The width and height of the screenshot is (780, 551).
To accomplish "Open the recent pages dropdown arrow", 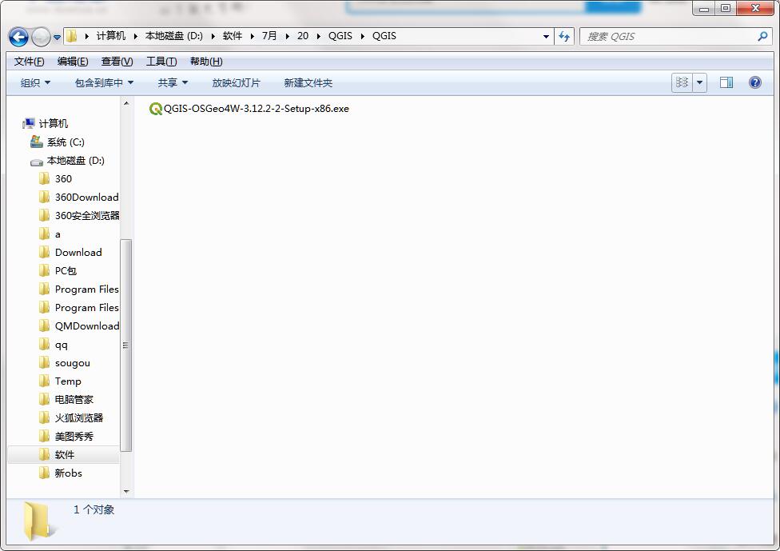I will 57,38.
